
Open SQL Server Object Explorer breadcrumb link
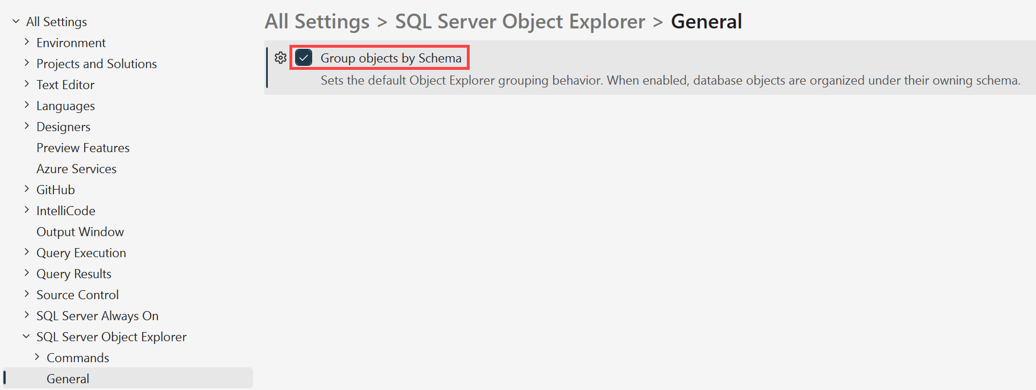click(519, 21)
